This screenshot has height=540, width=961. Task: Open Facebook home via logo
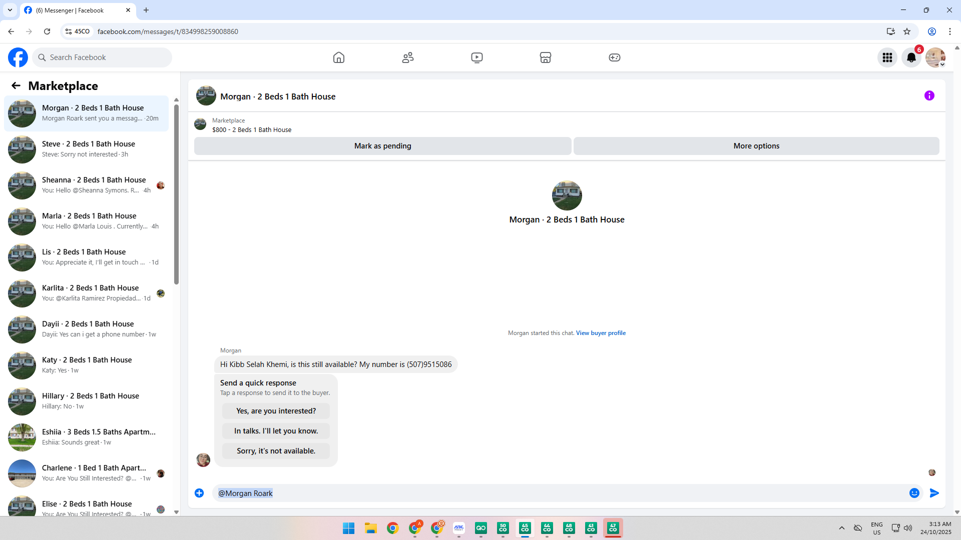tap(18, 57)
